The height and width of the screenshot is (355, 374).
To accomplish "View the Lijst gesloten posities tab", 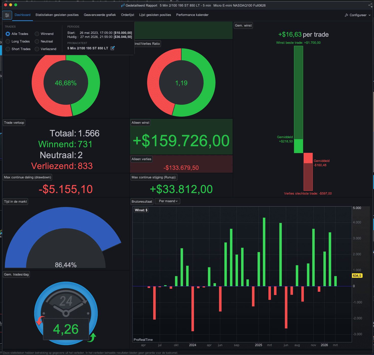I will pyautogui.click(x=155, y=15).
